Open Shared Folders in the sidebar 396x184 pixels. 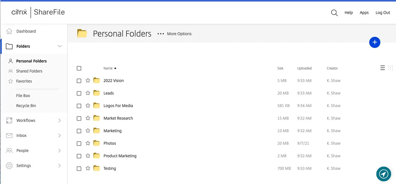coord(29,71)
